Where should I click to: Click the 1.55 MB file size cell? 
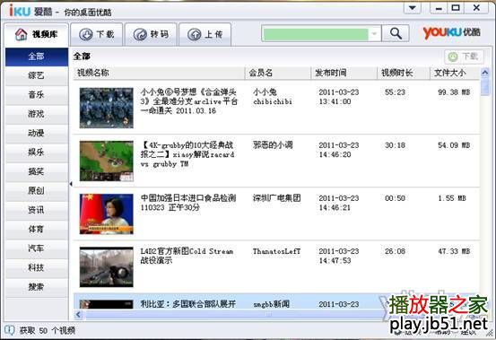[x=452, y=198]
